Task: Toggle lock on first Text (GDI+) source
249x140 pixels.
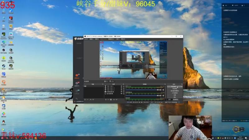Action: (124, 86)
